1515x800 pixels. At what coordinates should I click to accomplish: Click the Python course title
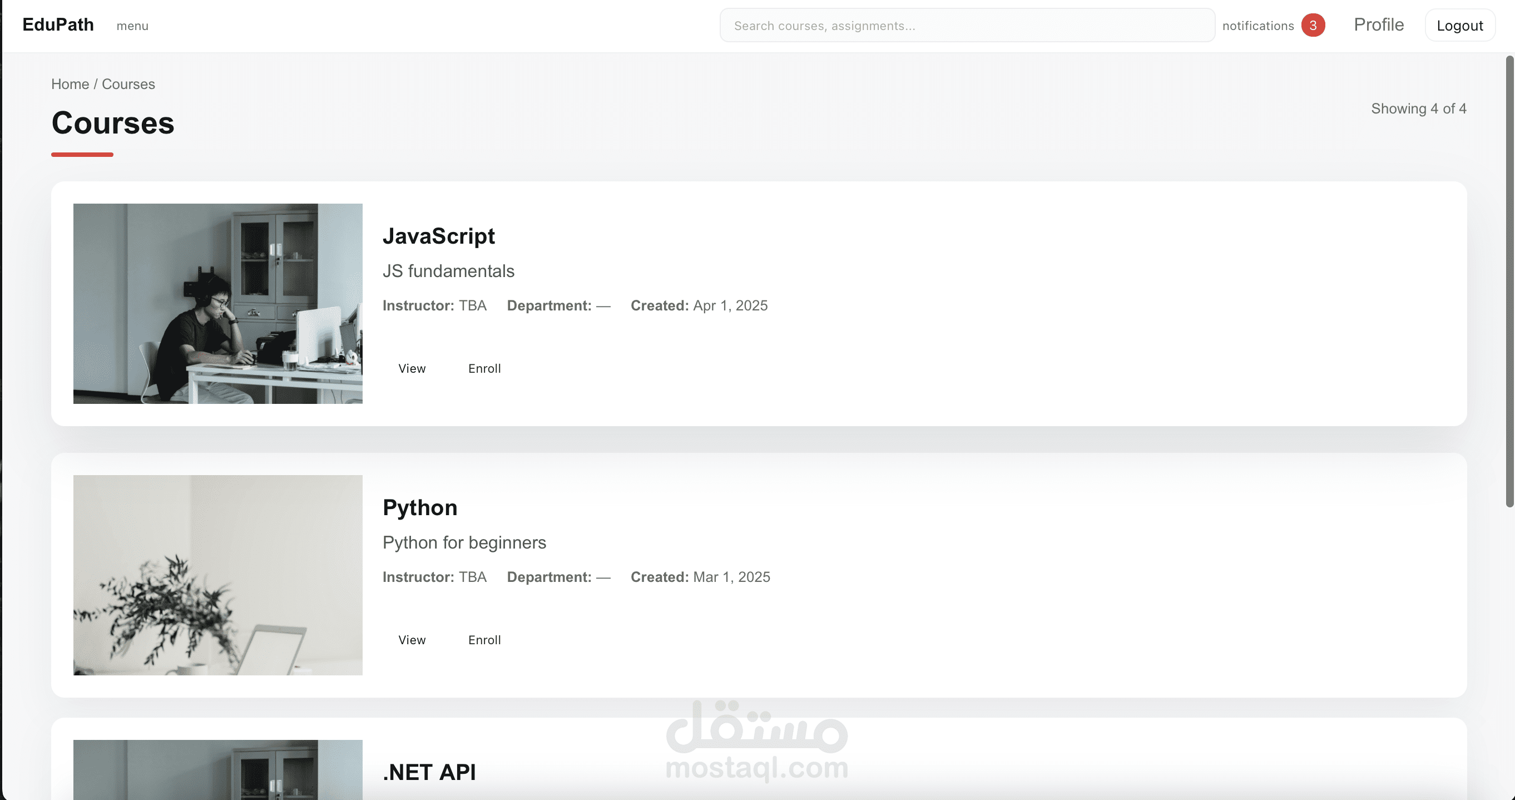tap(420, 507)
